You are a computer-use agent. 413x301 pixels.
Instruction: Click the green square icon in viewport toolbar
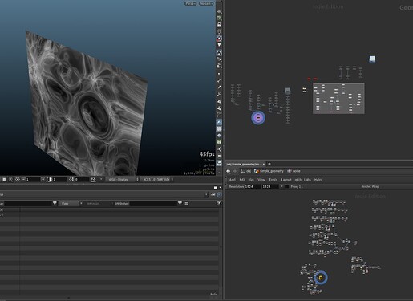pyautogui.click(x=219, y=142)
